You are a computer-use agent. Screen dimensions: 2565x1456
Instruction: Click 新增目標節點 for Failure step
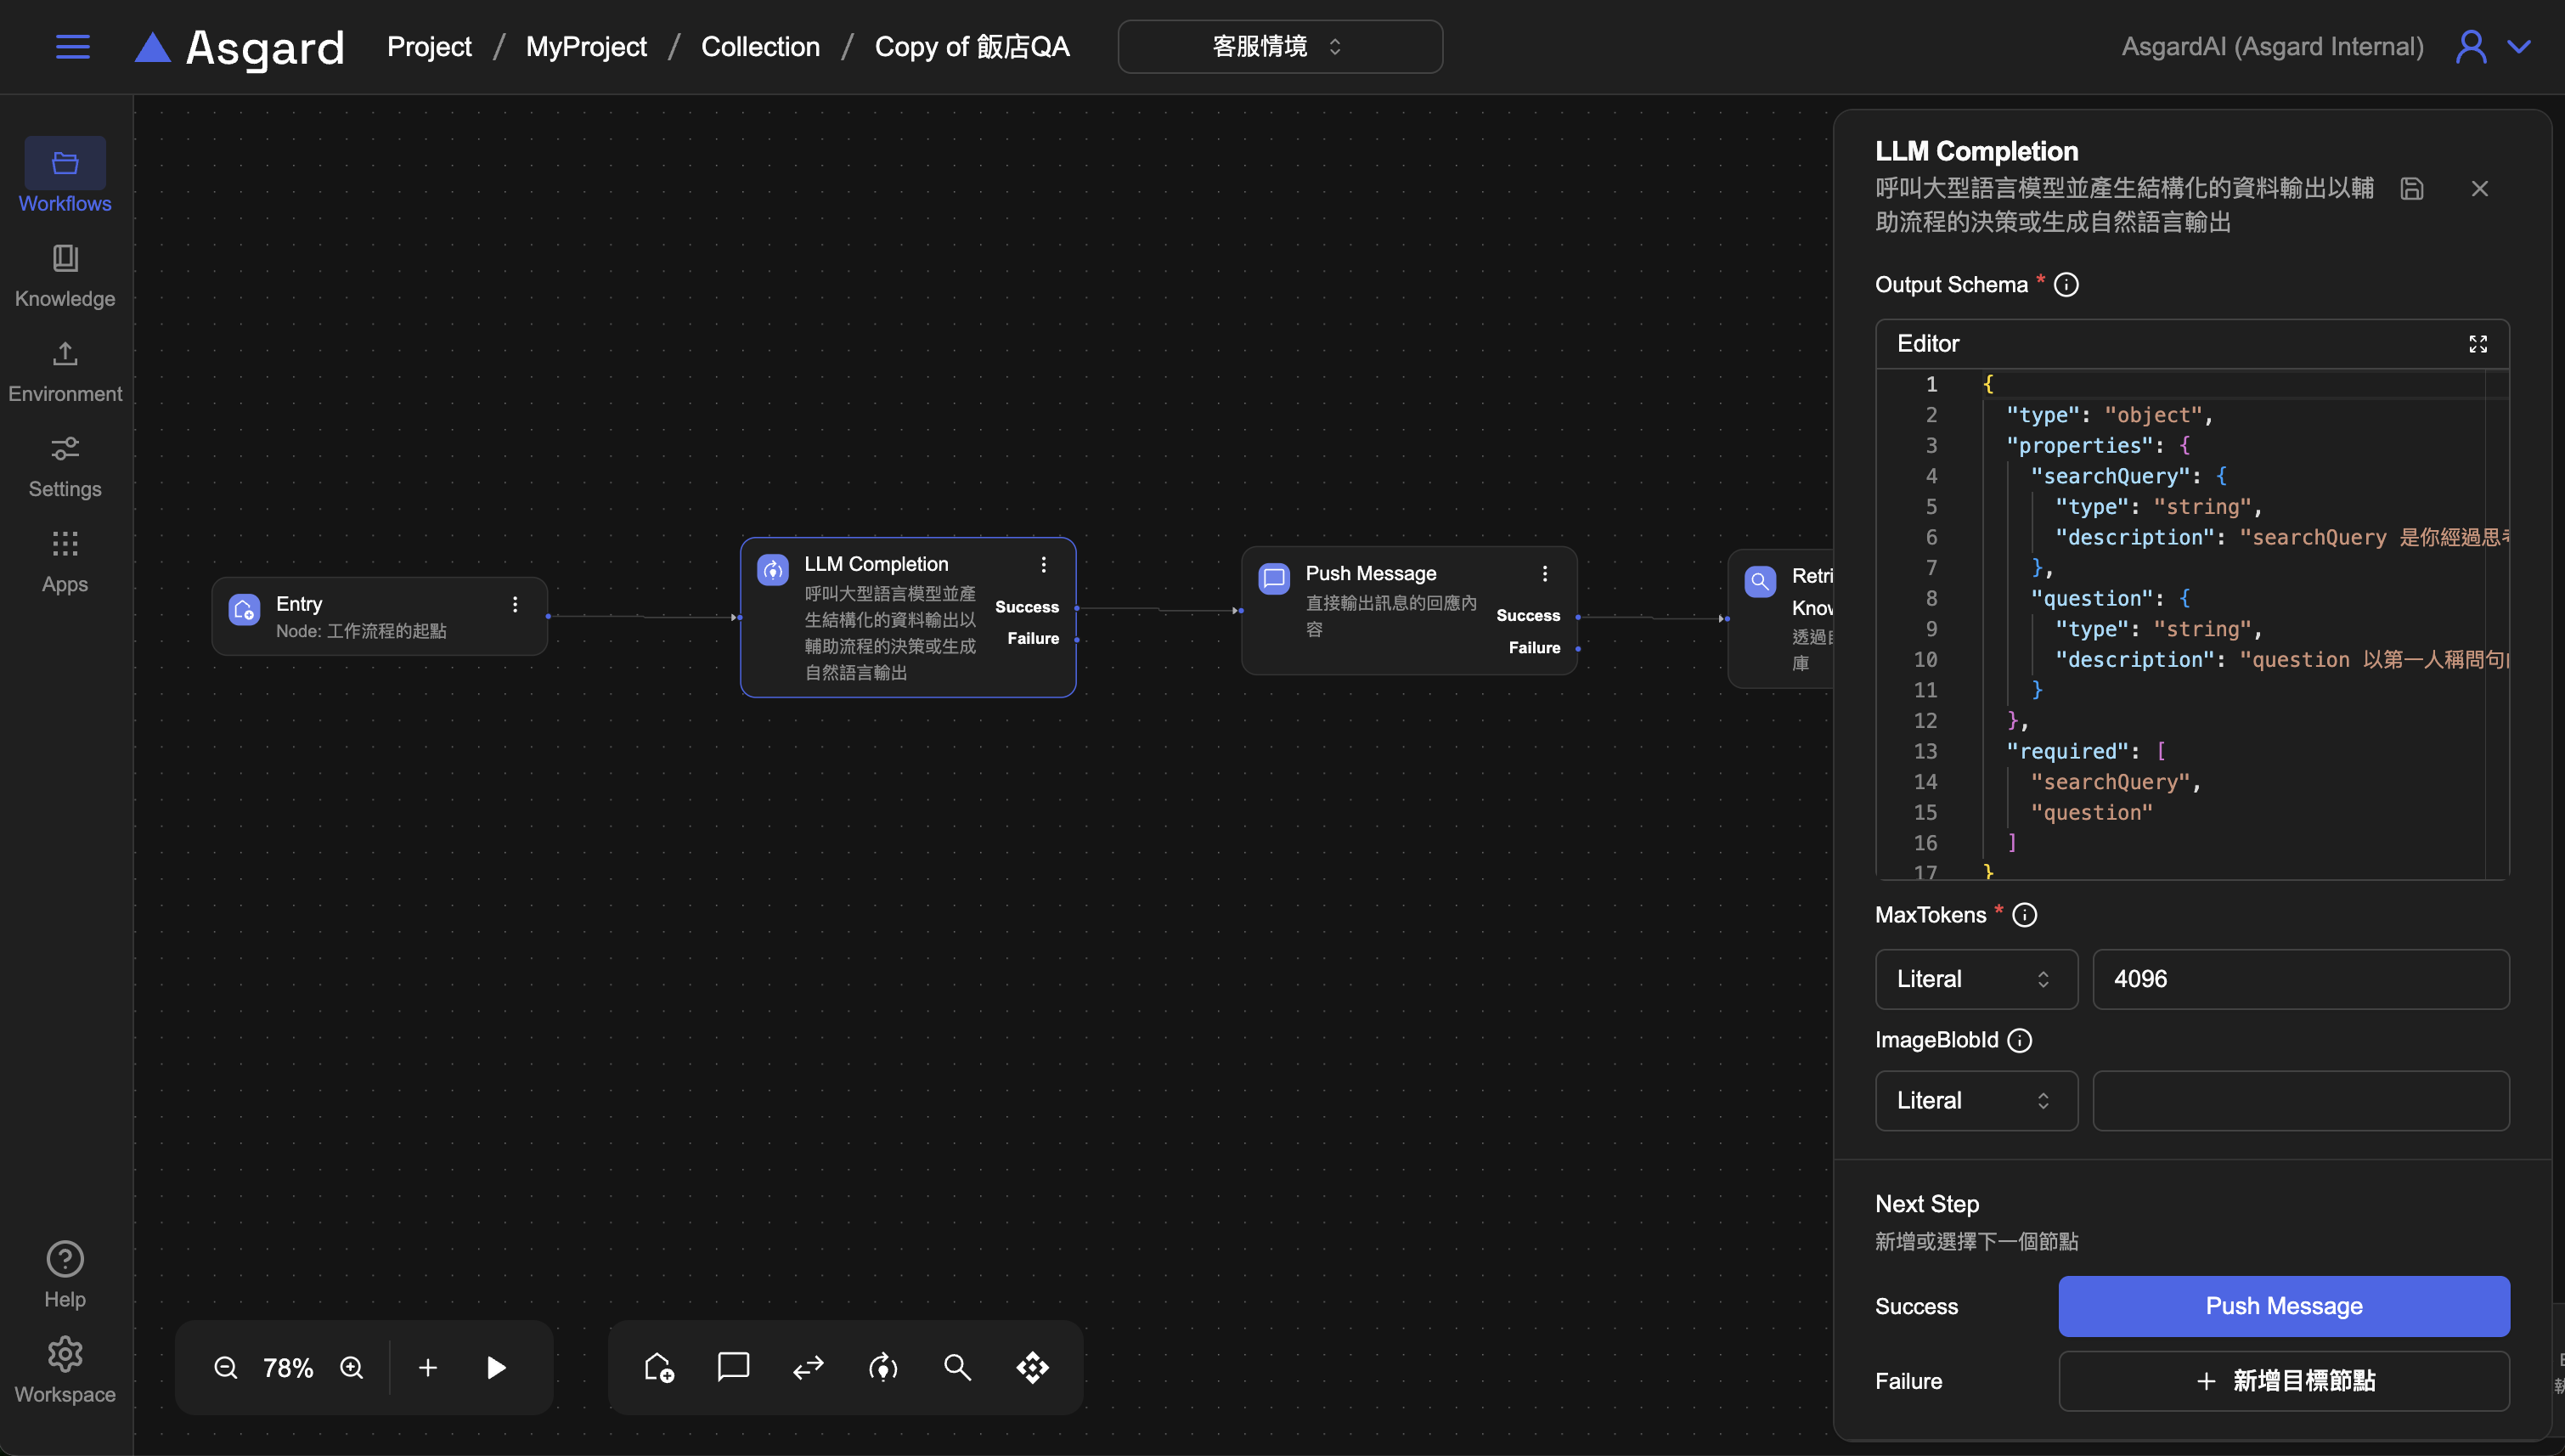coord(2283,1381)
